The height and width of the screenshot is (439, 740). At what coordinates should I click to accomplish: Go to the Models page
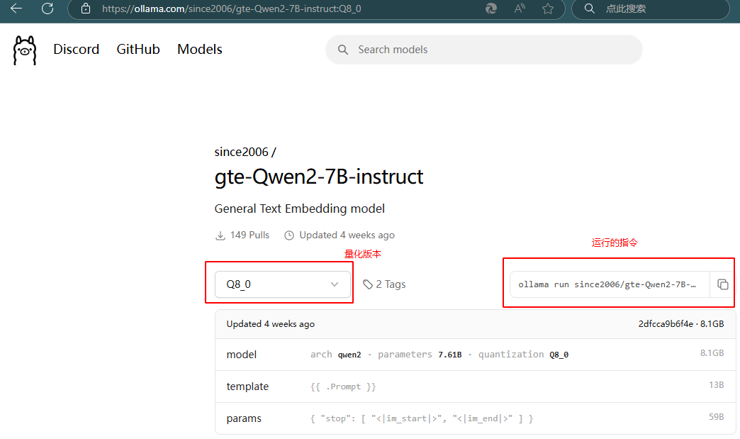(x=200, y=49)
